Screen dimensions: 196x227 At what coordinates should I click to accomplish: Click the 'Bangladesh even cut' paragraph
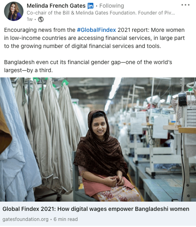point(88,66)
